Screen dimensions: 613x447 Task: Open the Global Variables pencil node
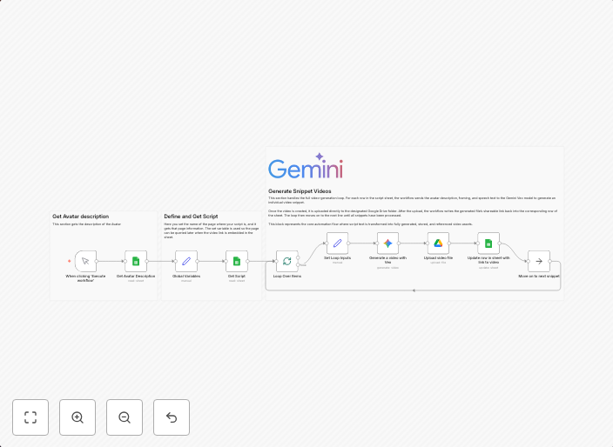point(186,261)
